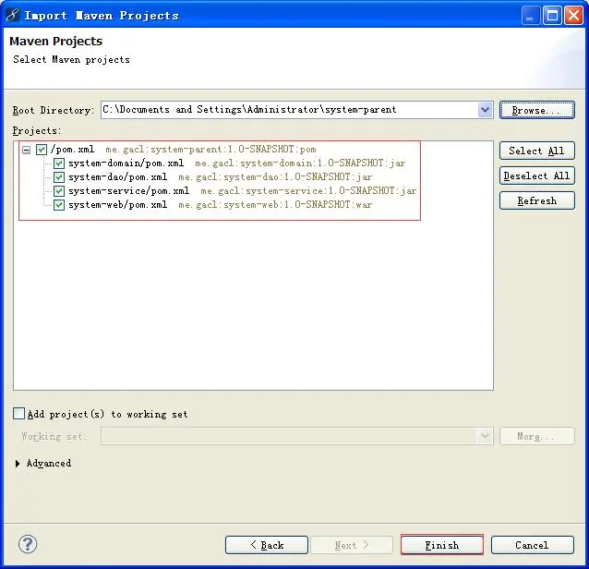Maximize the Import Maven Projects window

click(552, 16)
